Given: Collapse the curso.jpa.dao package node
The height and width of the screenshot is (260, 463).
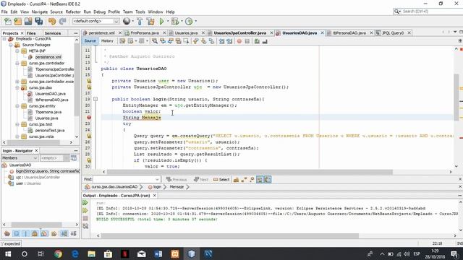Looking at the screenshot, I should (17, 87).
